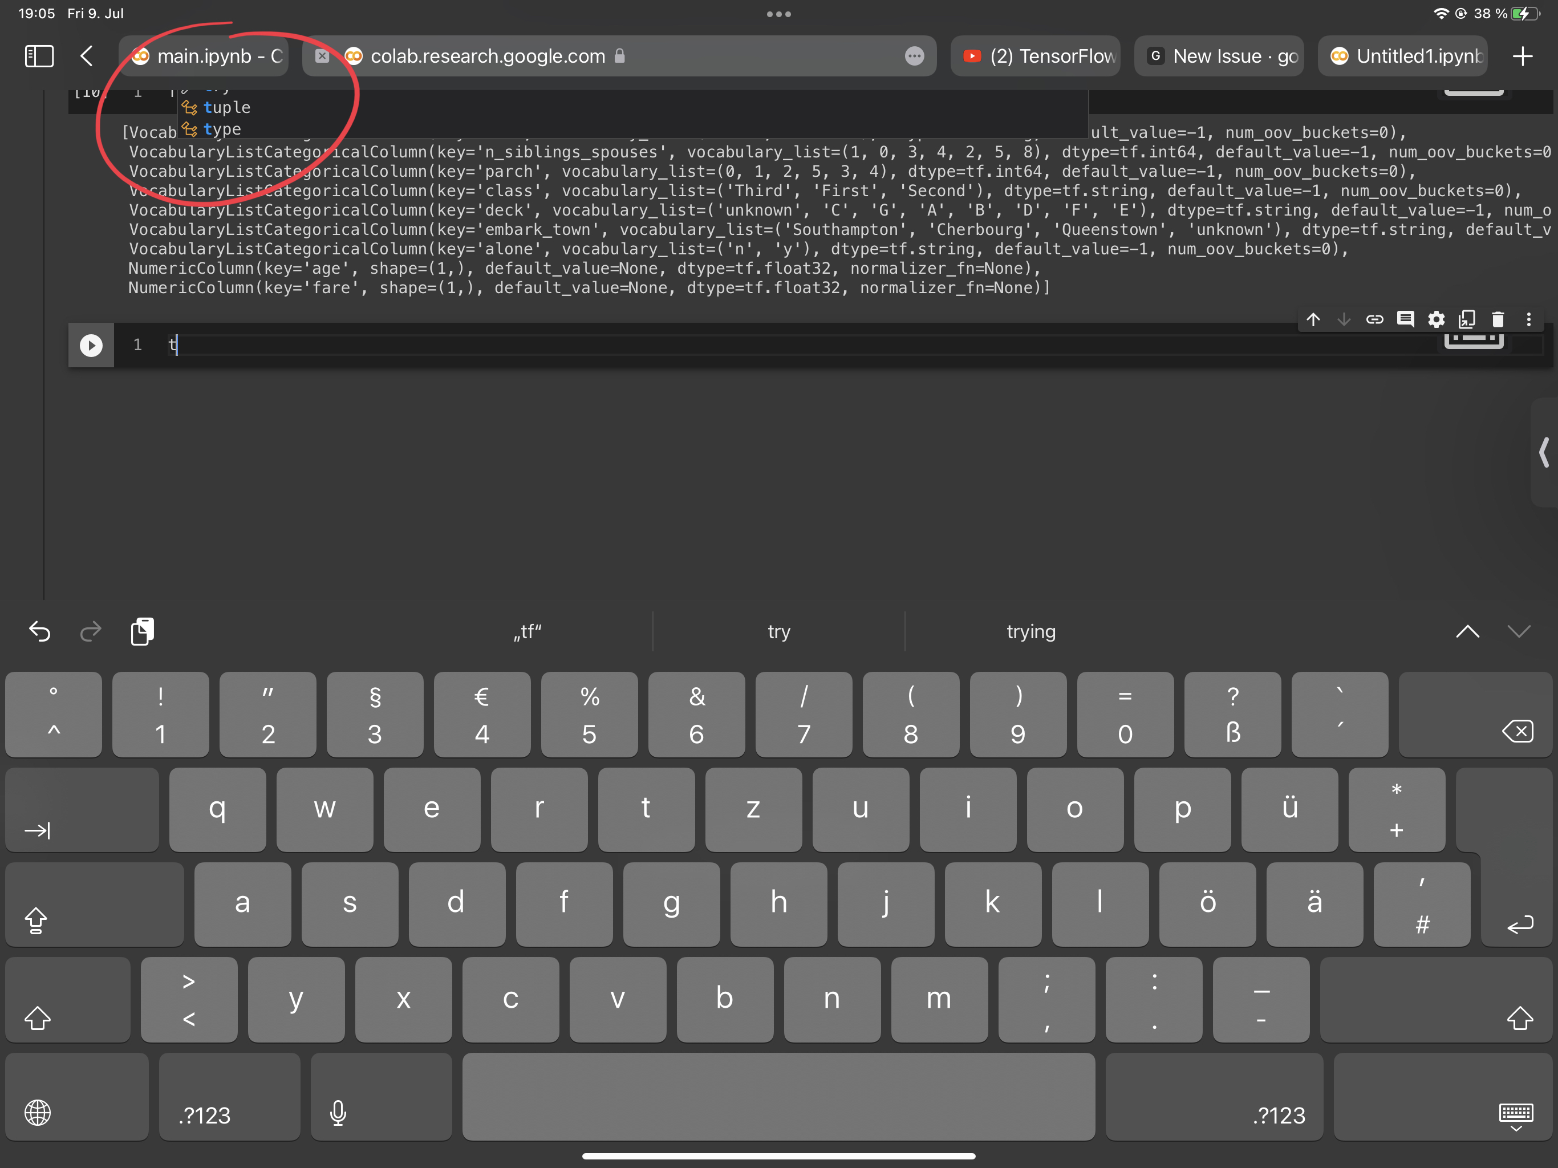This screenshot has height=1168, width=1558.
Task: Undo the last edit
Action: [40, 632]
